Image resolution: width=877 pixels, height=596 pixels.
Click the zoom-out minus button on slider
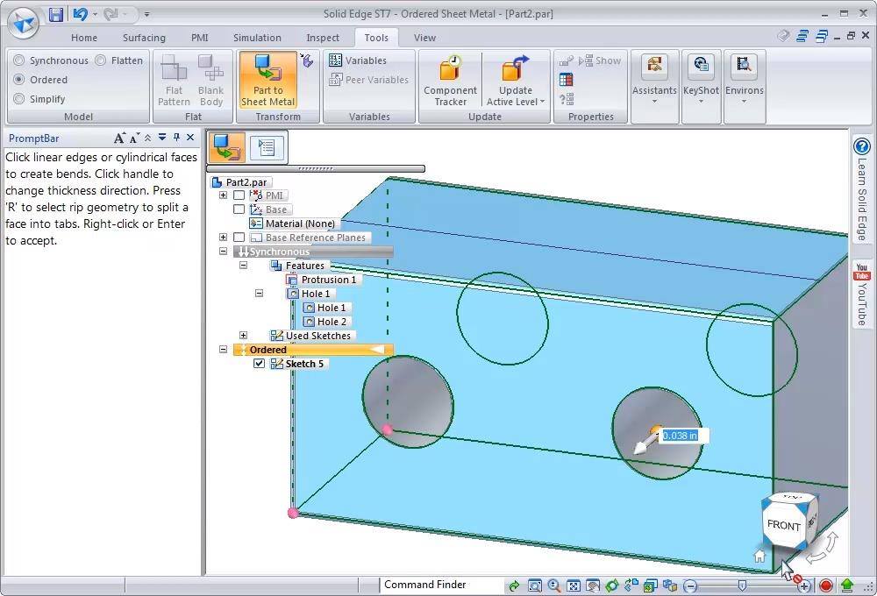690,586
